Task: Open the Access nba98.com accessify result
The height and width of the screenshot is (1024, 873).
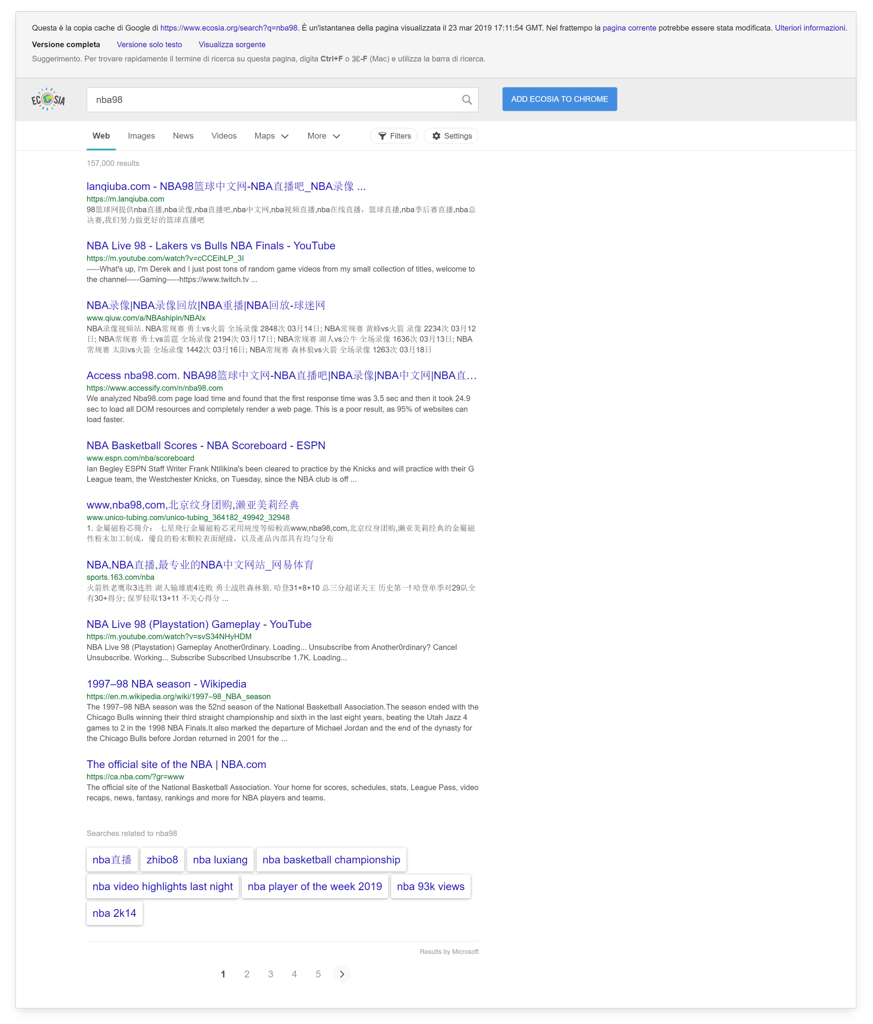Action: click(x=281, y=375)
